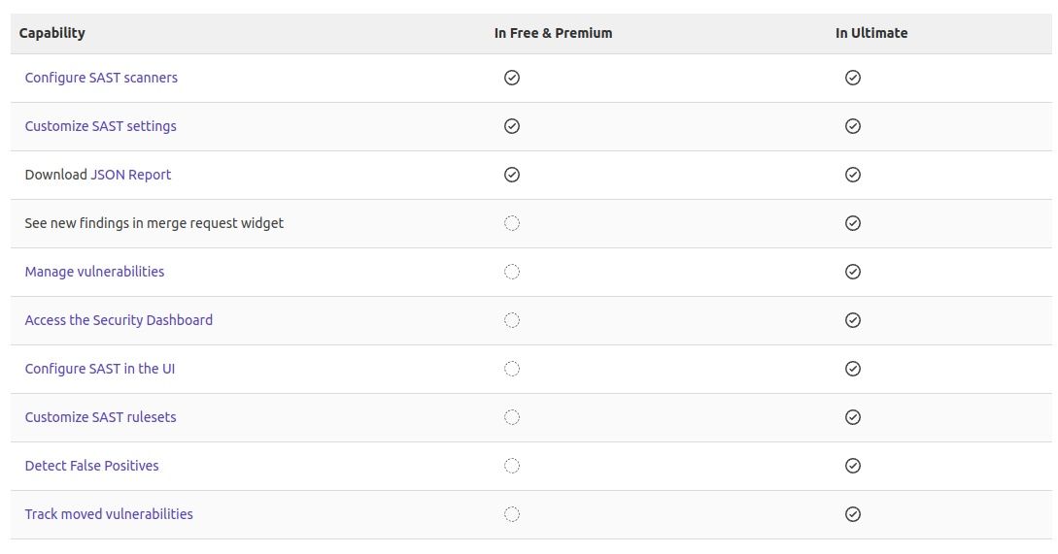The image size is (1058, 554).
Task: Follow the Customize SAST rulesets link
Action: click(100, 417)
